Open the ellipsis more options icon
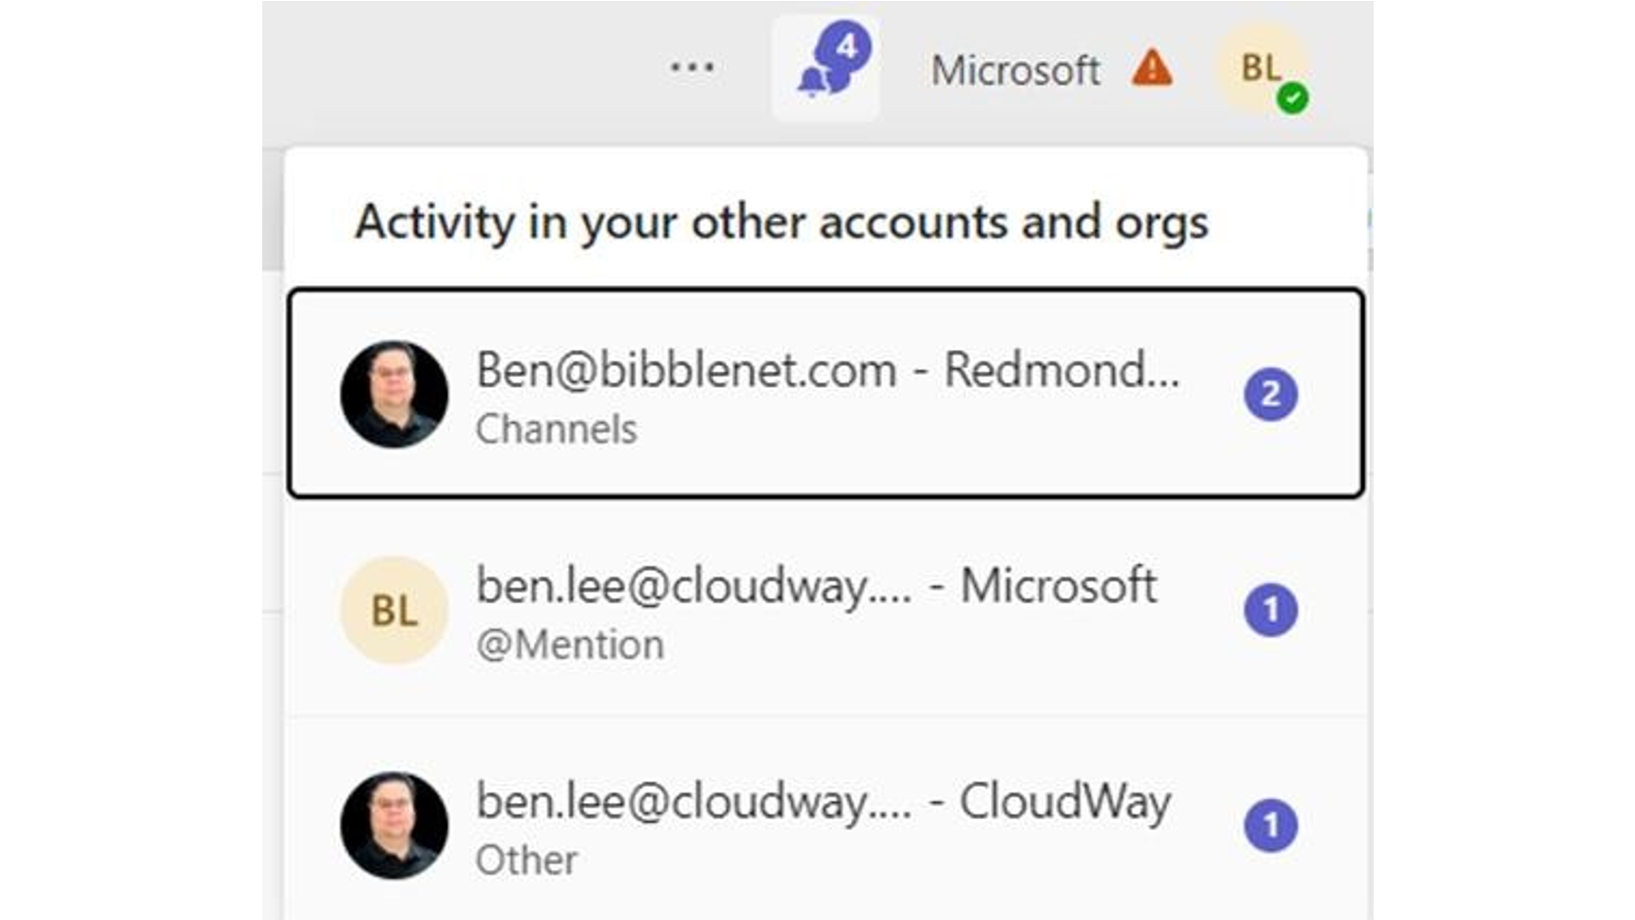The height and width of the screenshot is (920, 1635). click(692, 66)
